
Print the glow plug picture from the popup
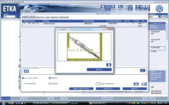[x=109, y=65]
